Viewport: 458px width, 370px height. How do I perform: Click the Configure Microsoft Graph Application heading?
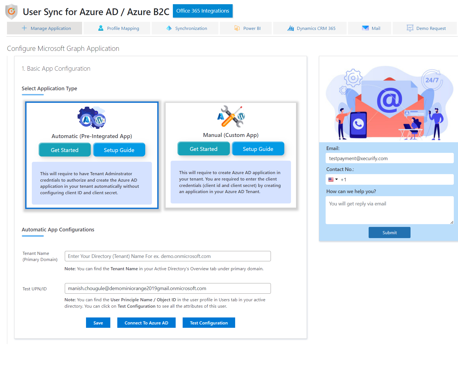pos(63,48)
